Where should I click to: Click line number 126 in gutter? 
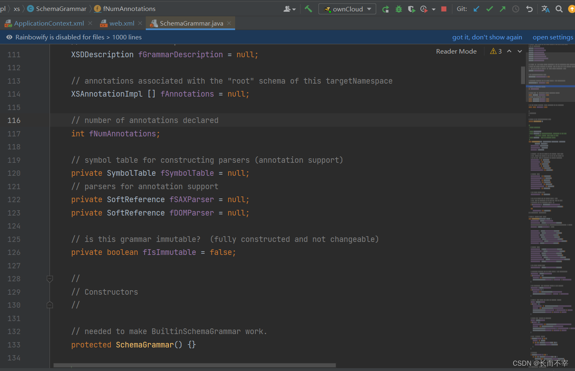pos(14,252)
